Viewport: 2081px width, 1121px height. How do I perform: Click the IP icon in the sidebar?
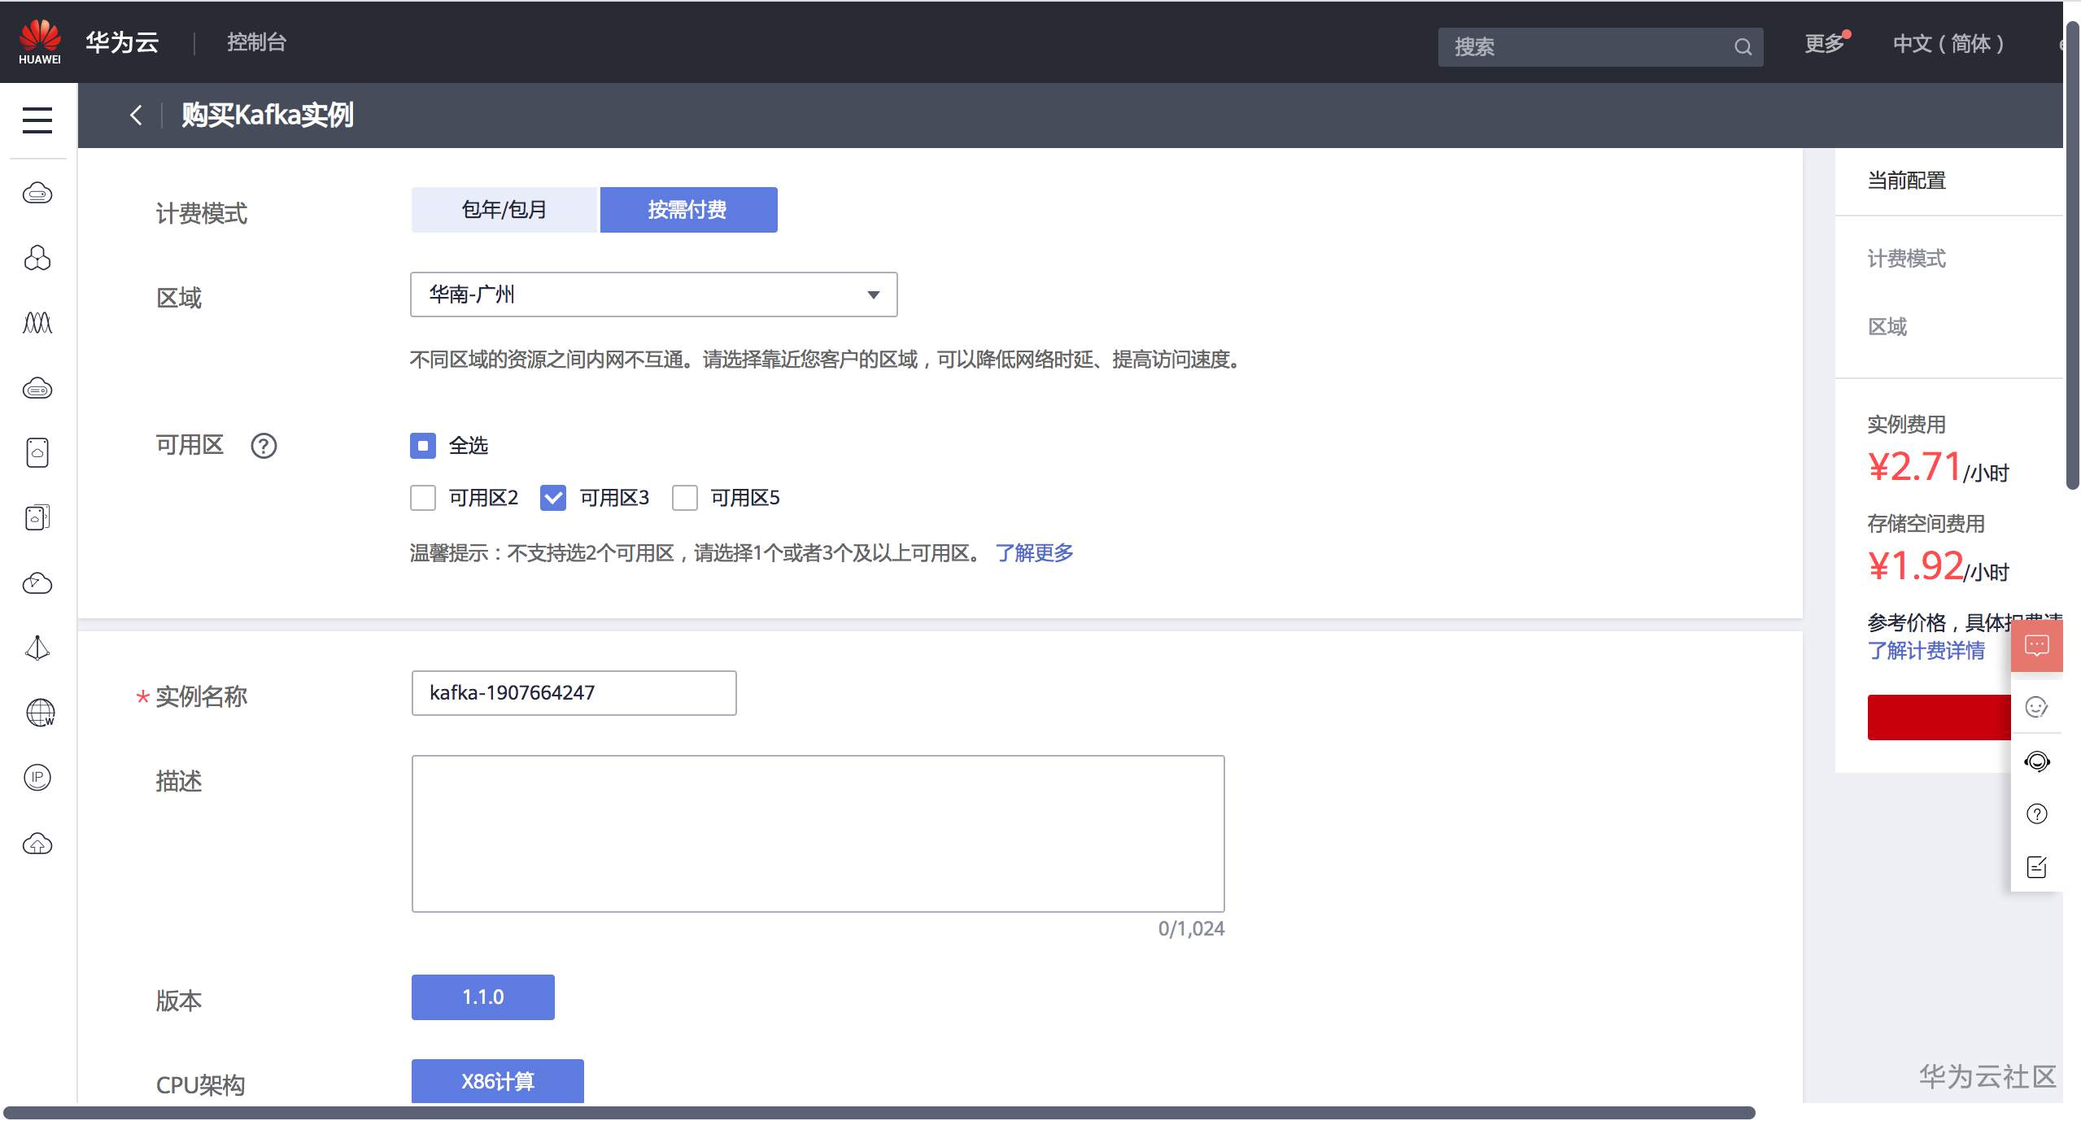[37, 778]
